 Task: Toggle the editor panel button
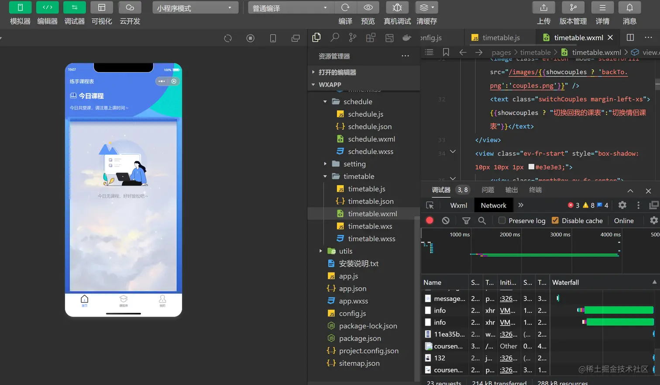[x=47, y=7]
